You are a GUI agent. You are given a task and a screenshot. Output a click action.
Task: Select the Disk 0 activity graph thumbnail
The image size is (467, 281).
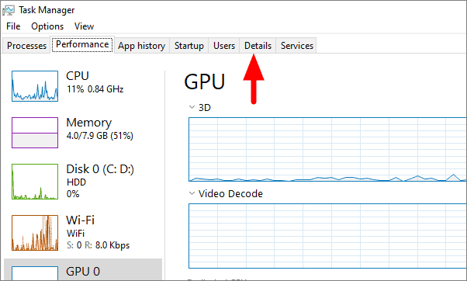coord(35,182)
